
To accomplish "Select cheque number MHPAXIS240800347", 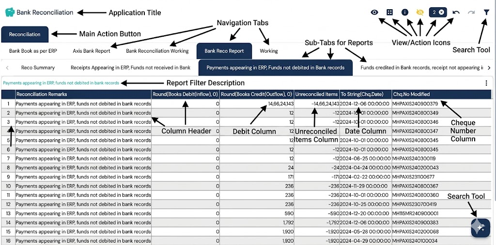I will pos(415,131).
